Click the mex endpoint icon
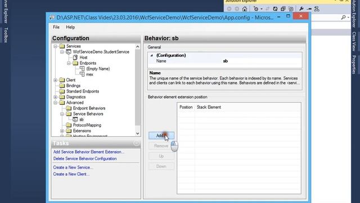Screen dimensions: 360x203 coord(82,74)
